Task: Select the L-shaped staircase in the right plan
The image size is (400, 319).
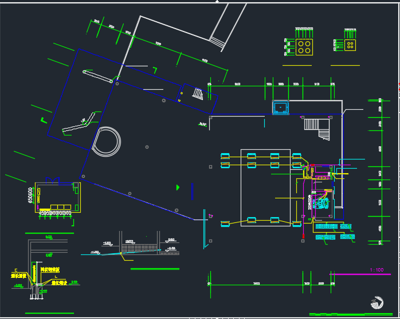Action: [317, 129]
